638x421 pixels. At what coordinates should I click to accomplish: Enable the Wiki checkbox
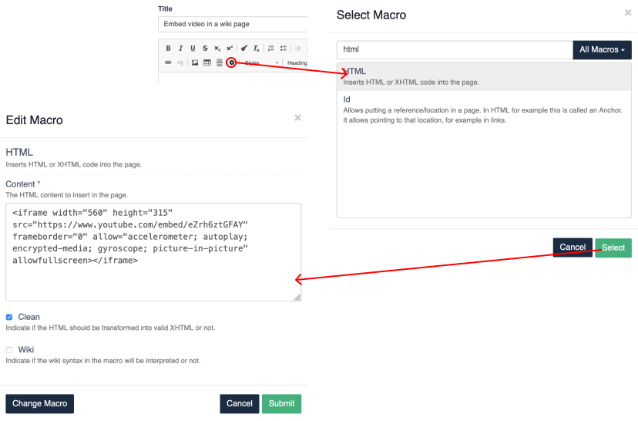point(9,350)
